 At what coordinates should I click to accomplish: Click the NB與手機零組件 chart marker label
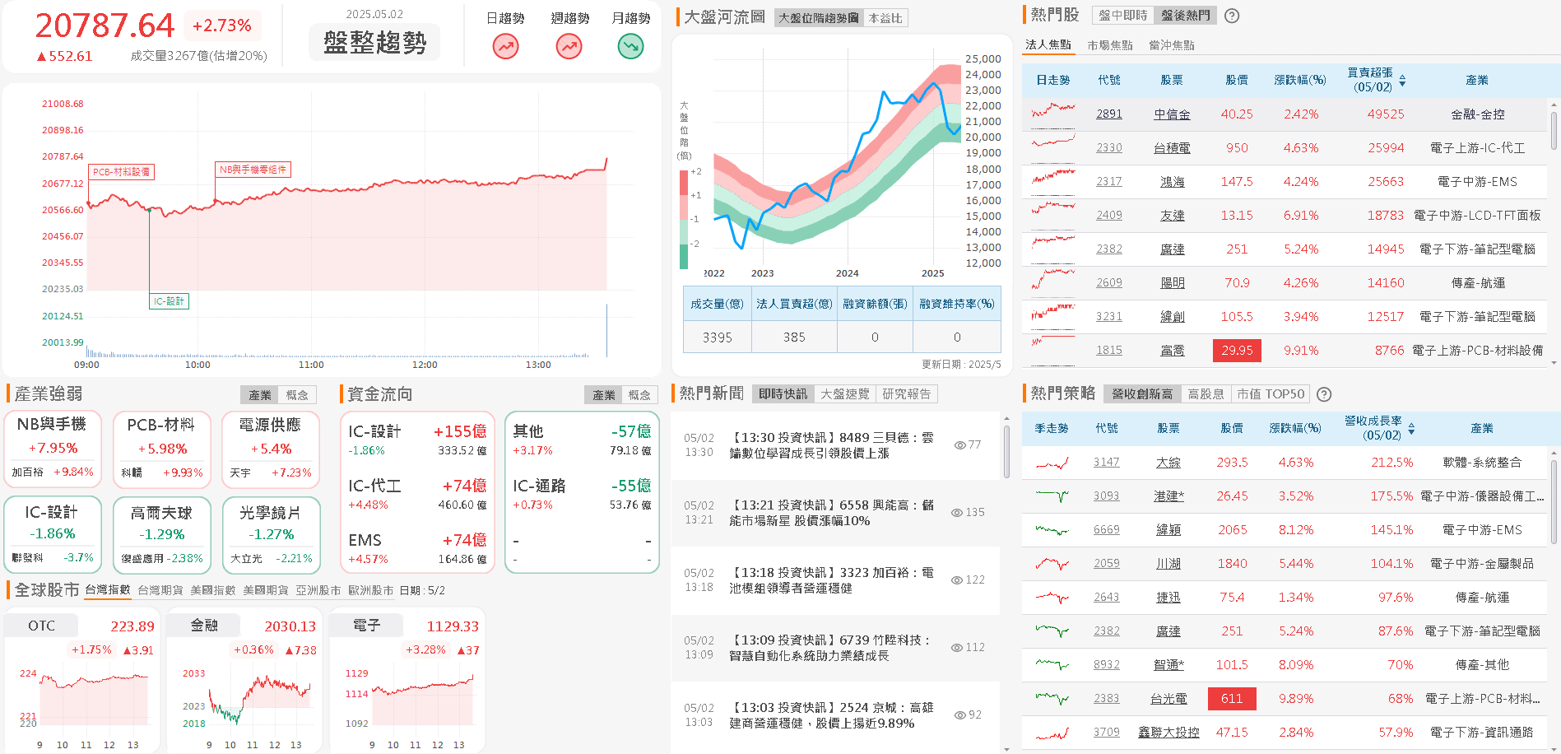click(253, 170)
